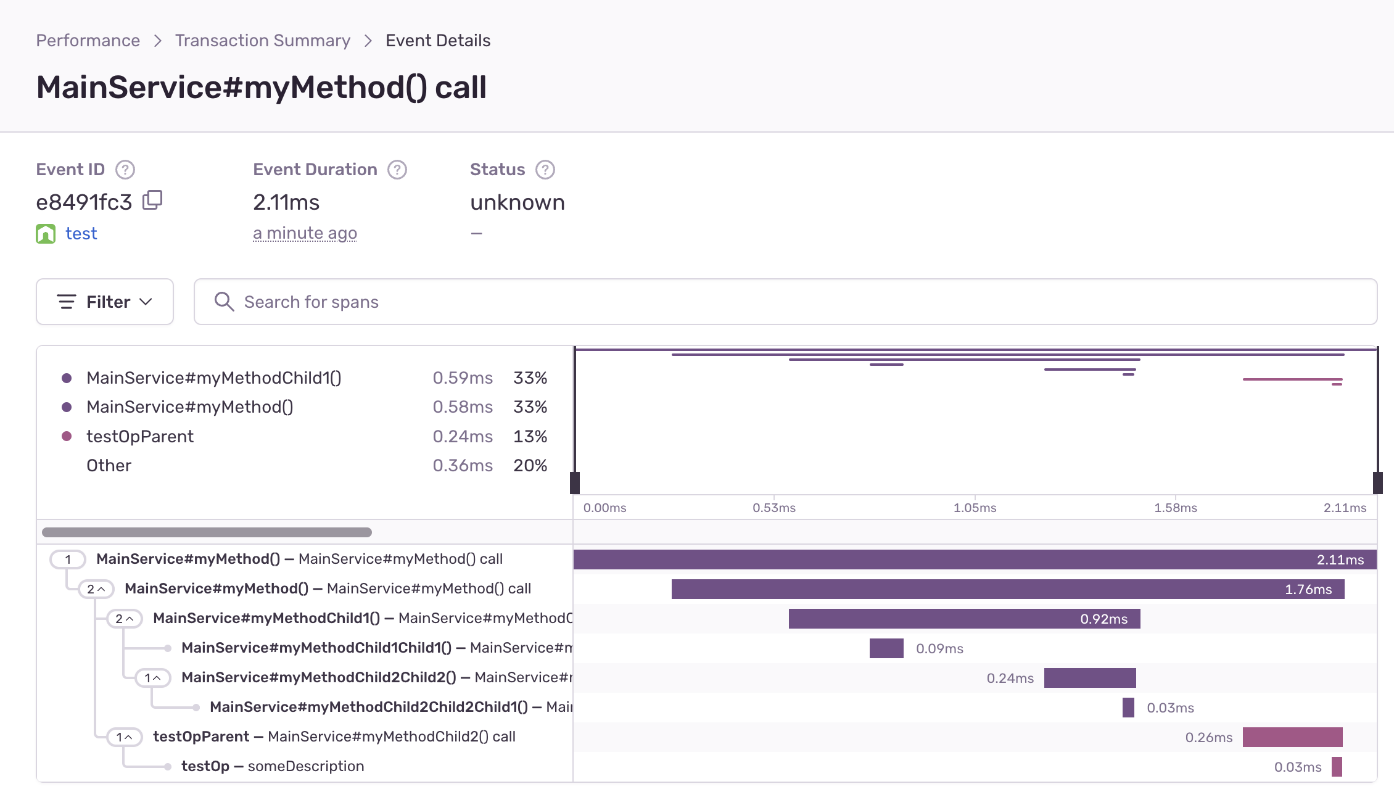Click the Event Duration help icon
Screen dimensions: 1394x797
pyautogui.click(x=397, y=170)
